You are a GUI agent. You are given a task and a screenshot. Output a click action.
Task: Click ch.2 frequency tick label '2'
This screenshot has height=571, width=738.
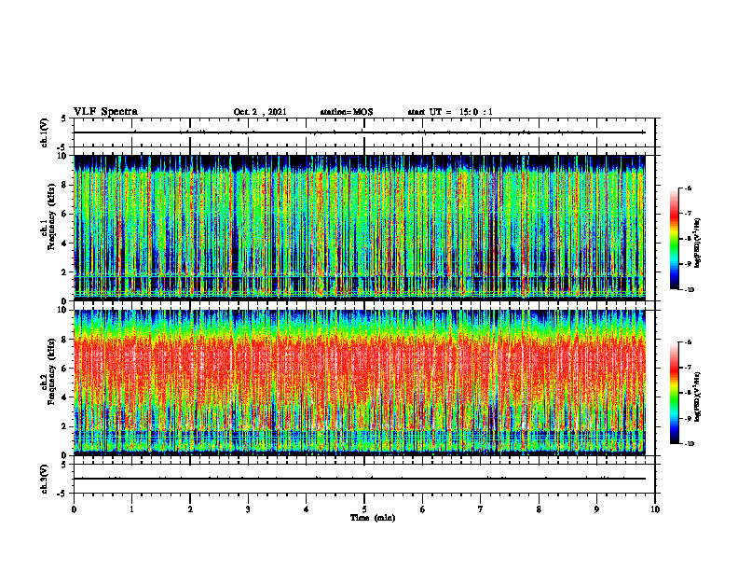coord(65,426)
